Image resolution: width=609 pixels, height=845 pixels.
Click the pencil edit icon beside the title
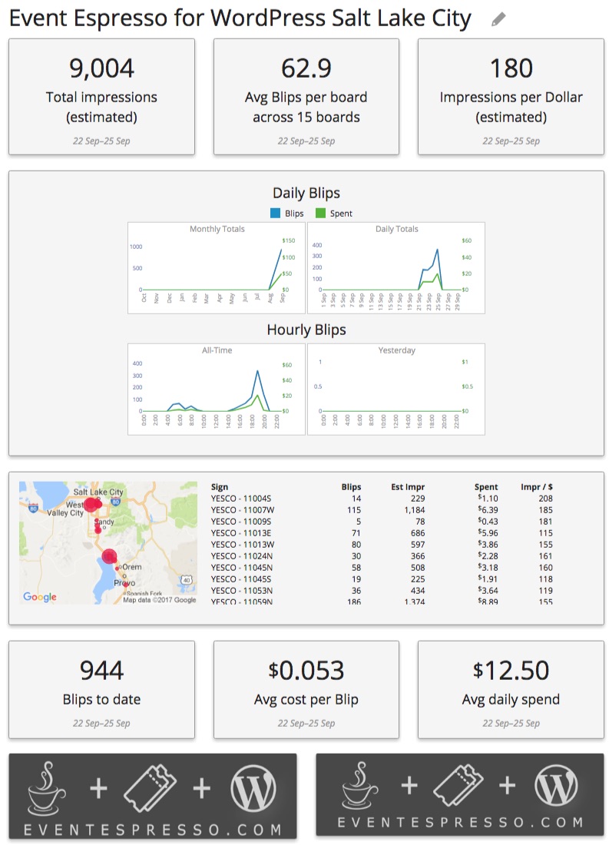coord(498,19)
